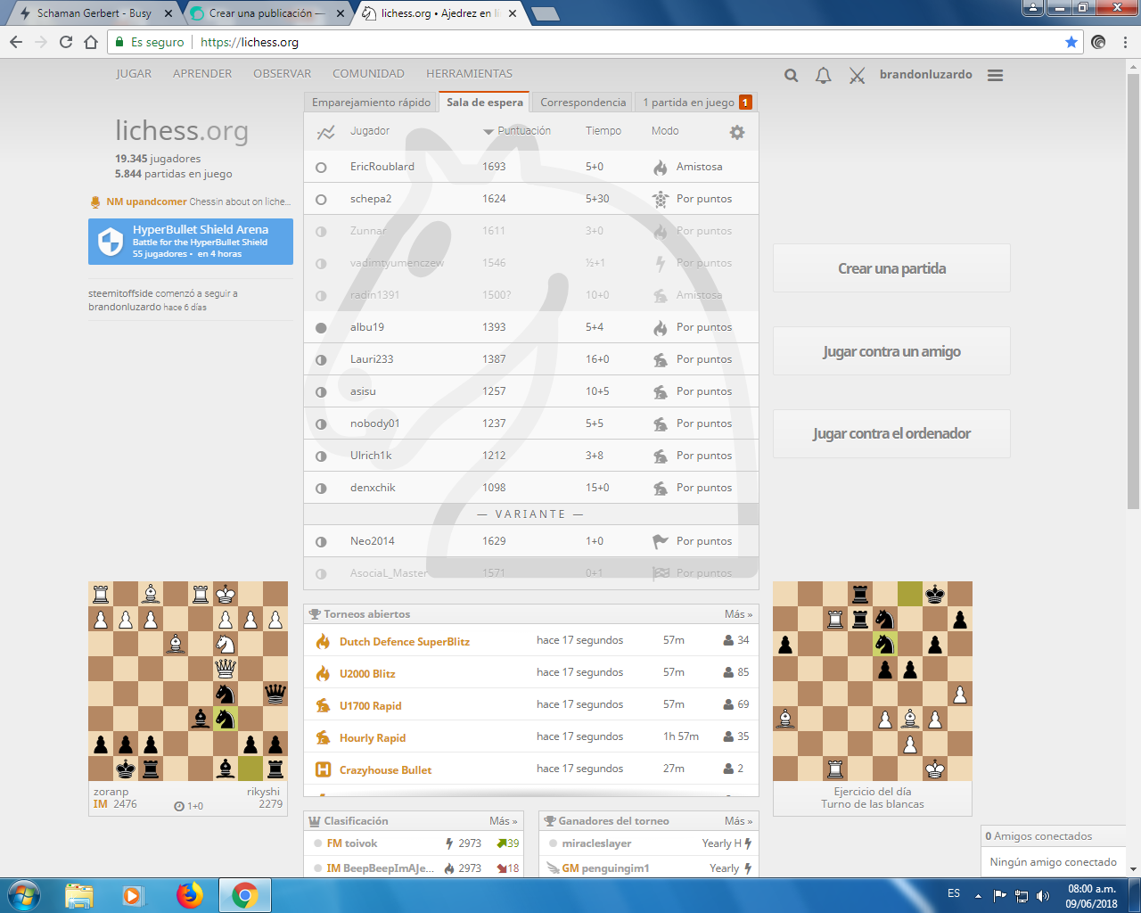
Task: Open the hamburger menu next to brandonluzardo
Action: point(996,76)
